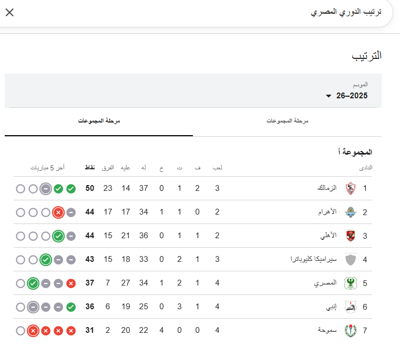Click the red loss icon in الأهرام row
The image size is (400, 346).
(x=58, y=212)
